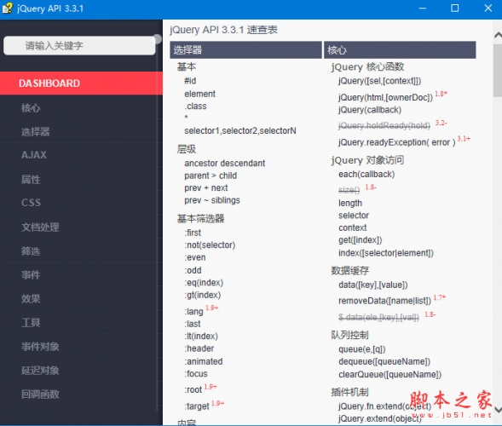The height and width of the screenshot is (426, 502).
Task: Open the 事件对象 sidebar section
Action: tap(40, 346)
